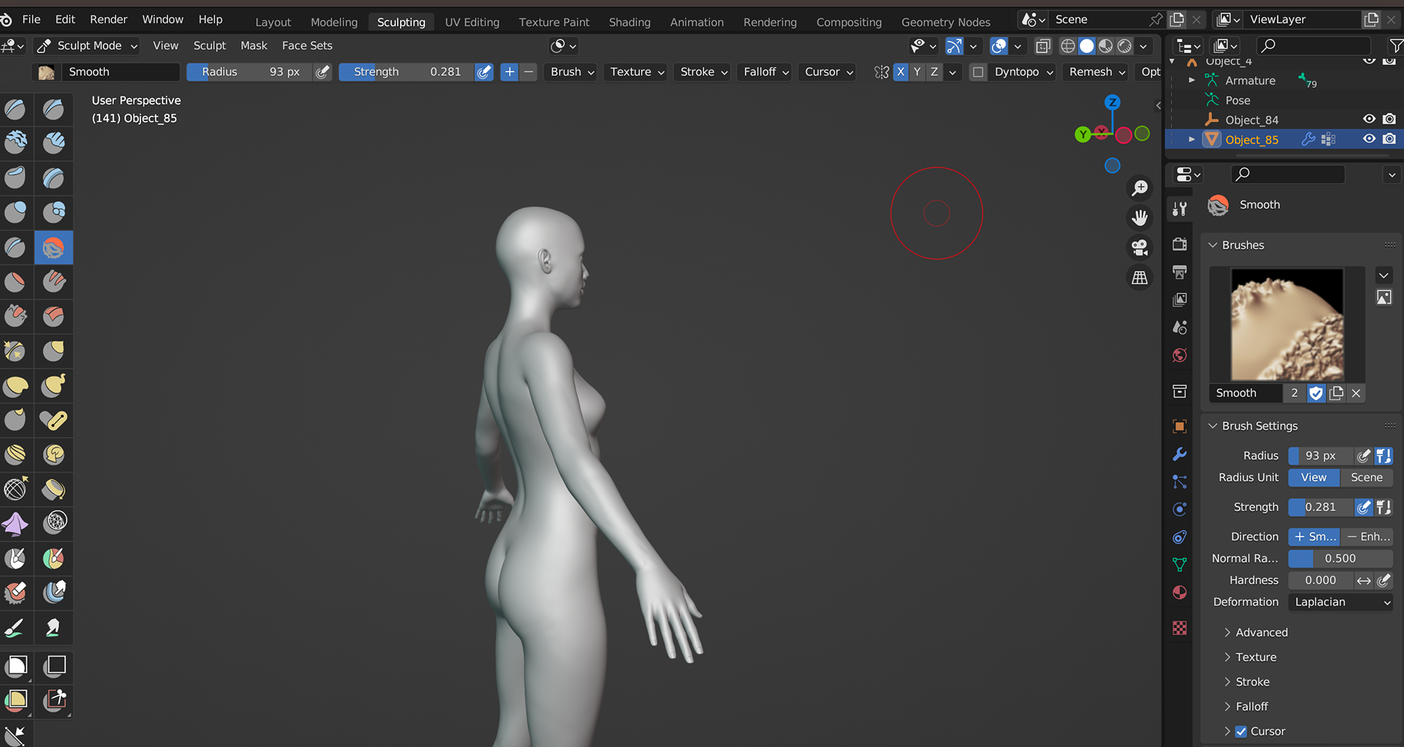
Task: Expand Object_85 in the outliner
Action: (1191, 139)
